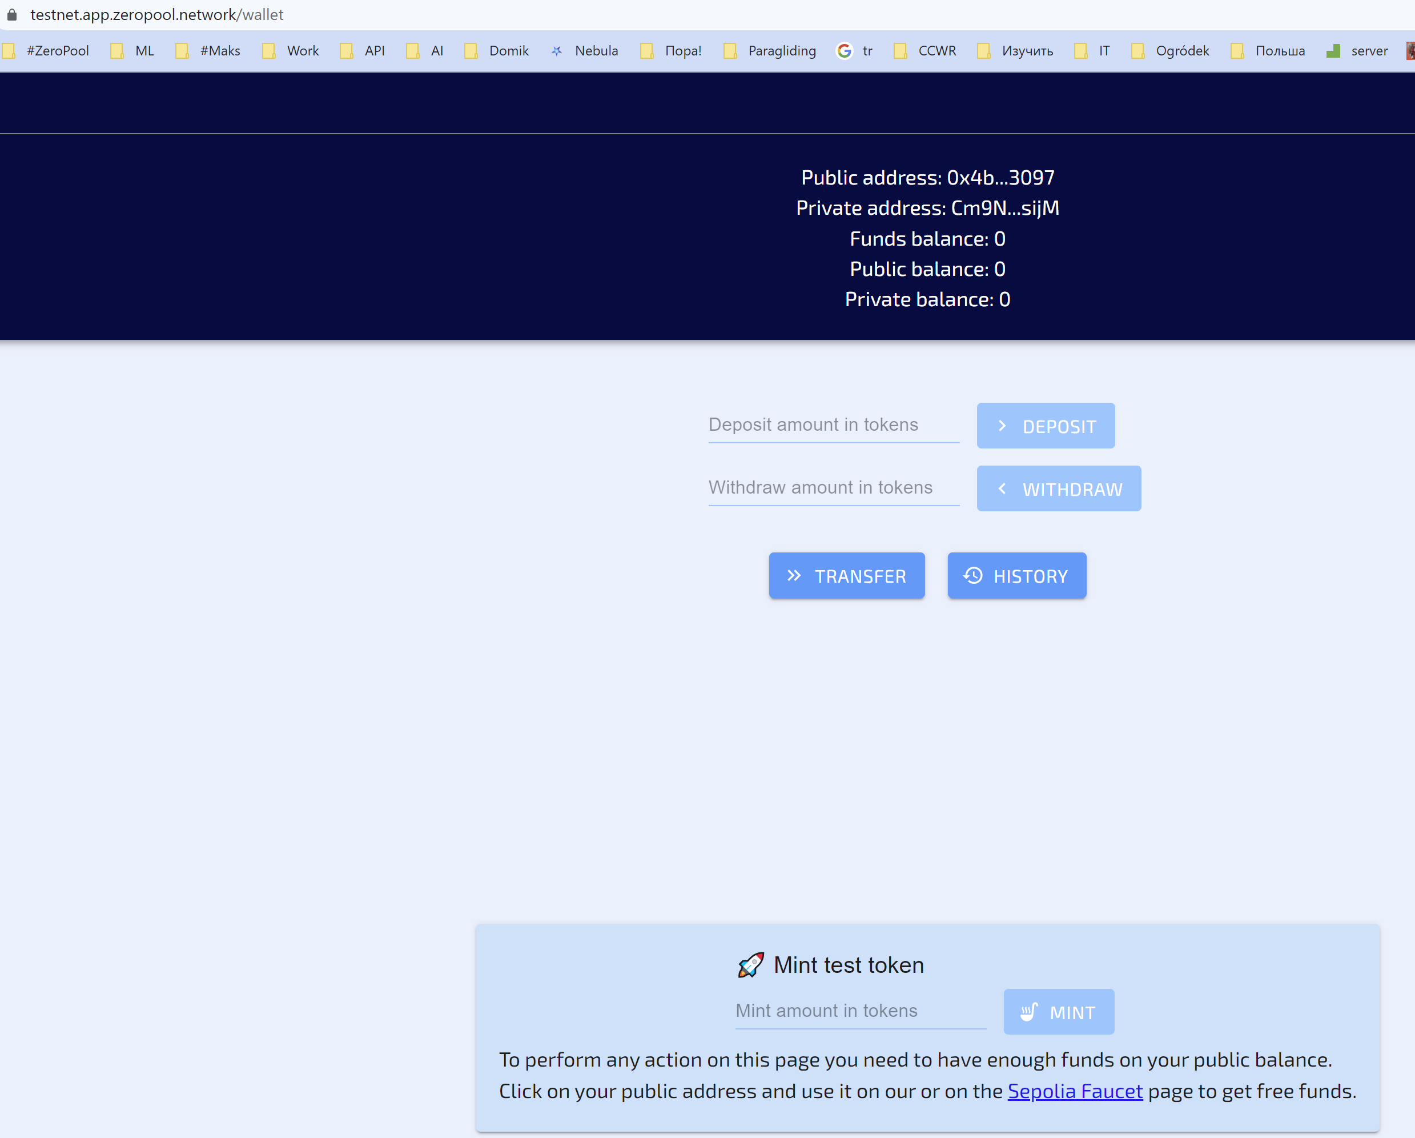Open transaction HISTORY
Viewport: 1415px width, 1138px height.
(x=1016, y=576)
